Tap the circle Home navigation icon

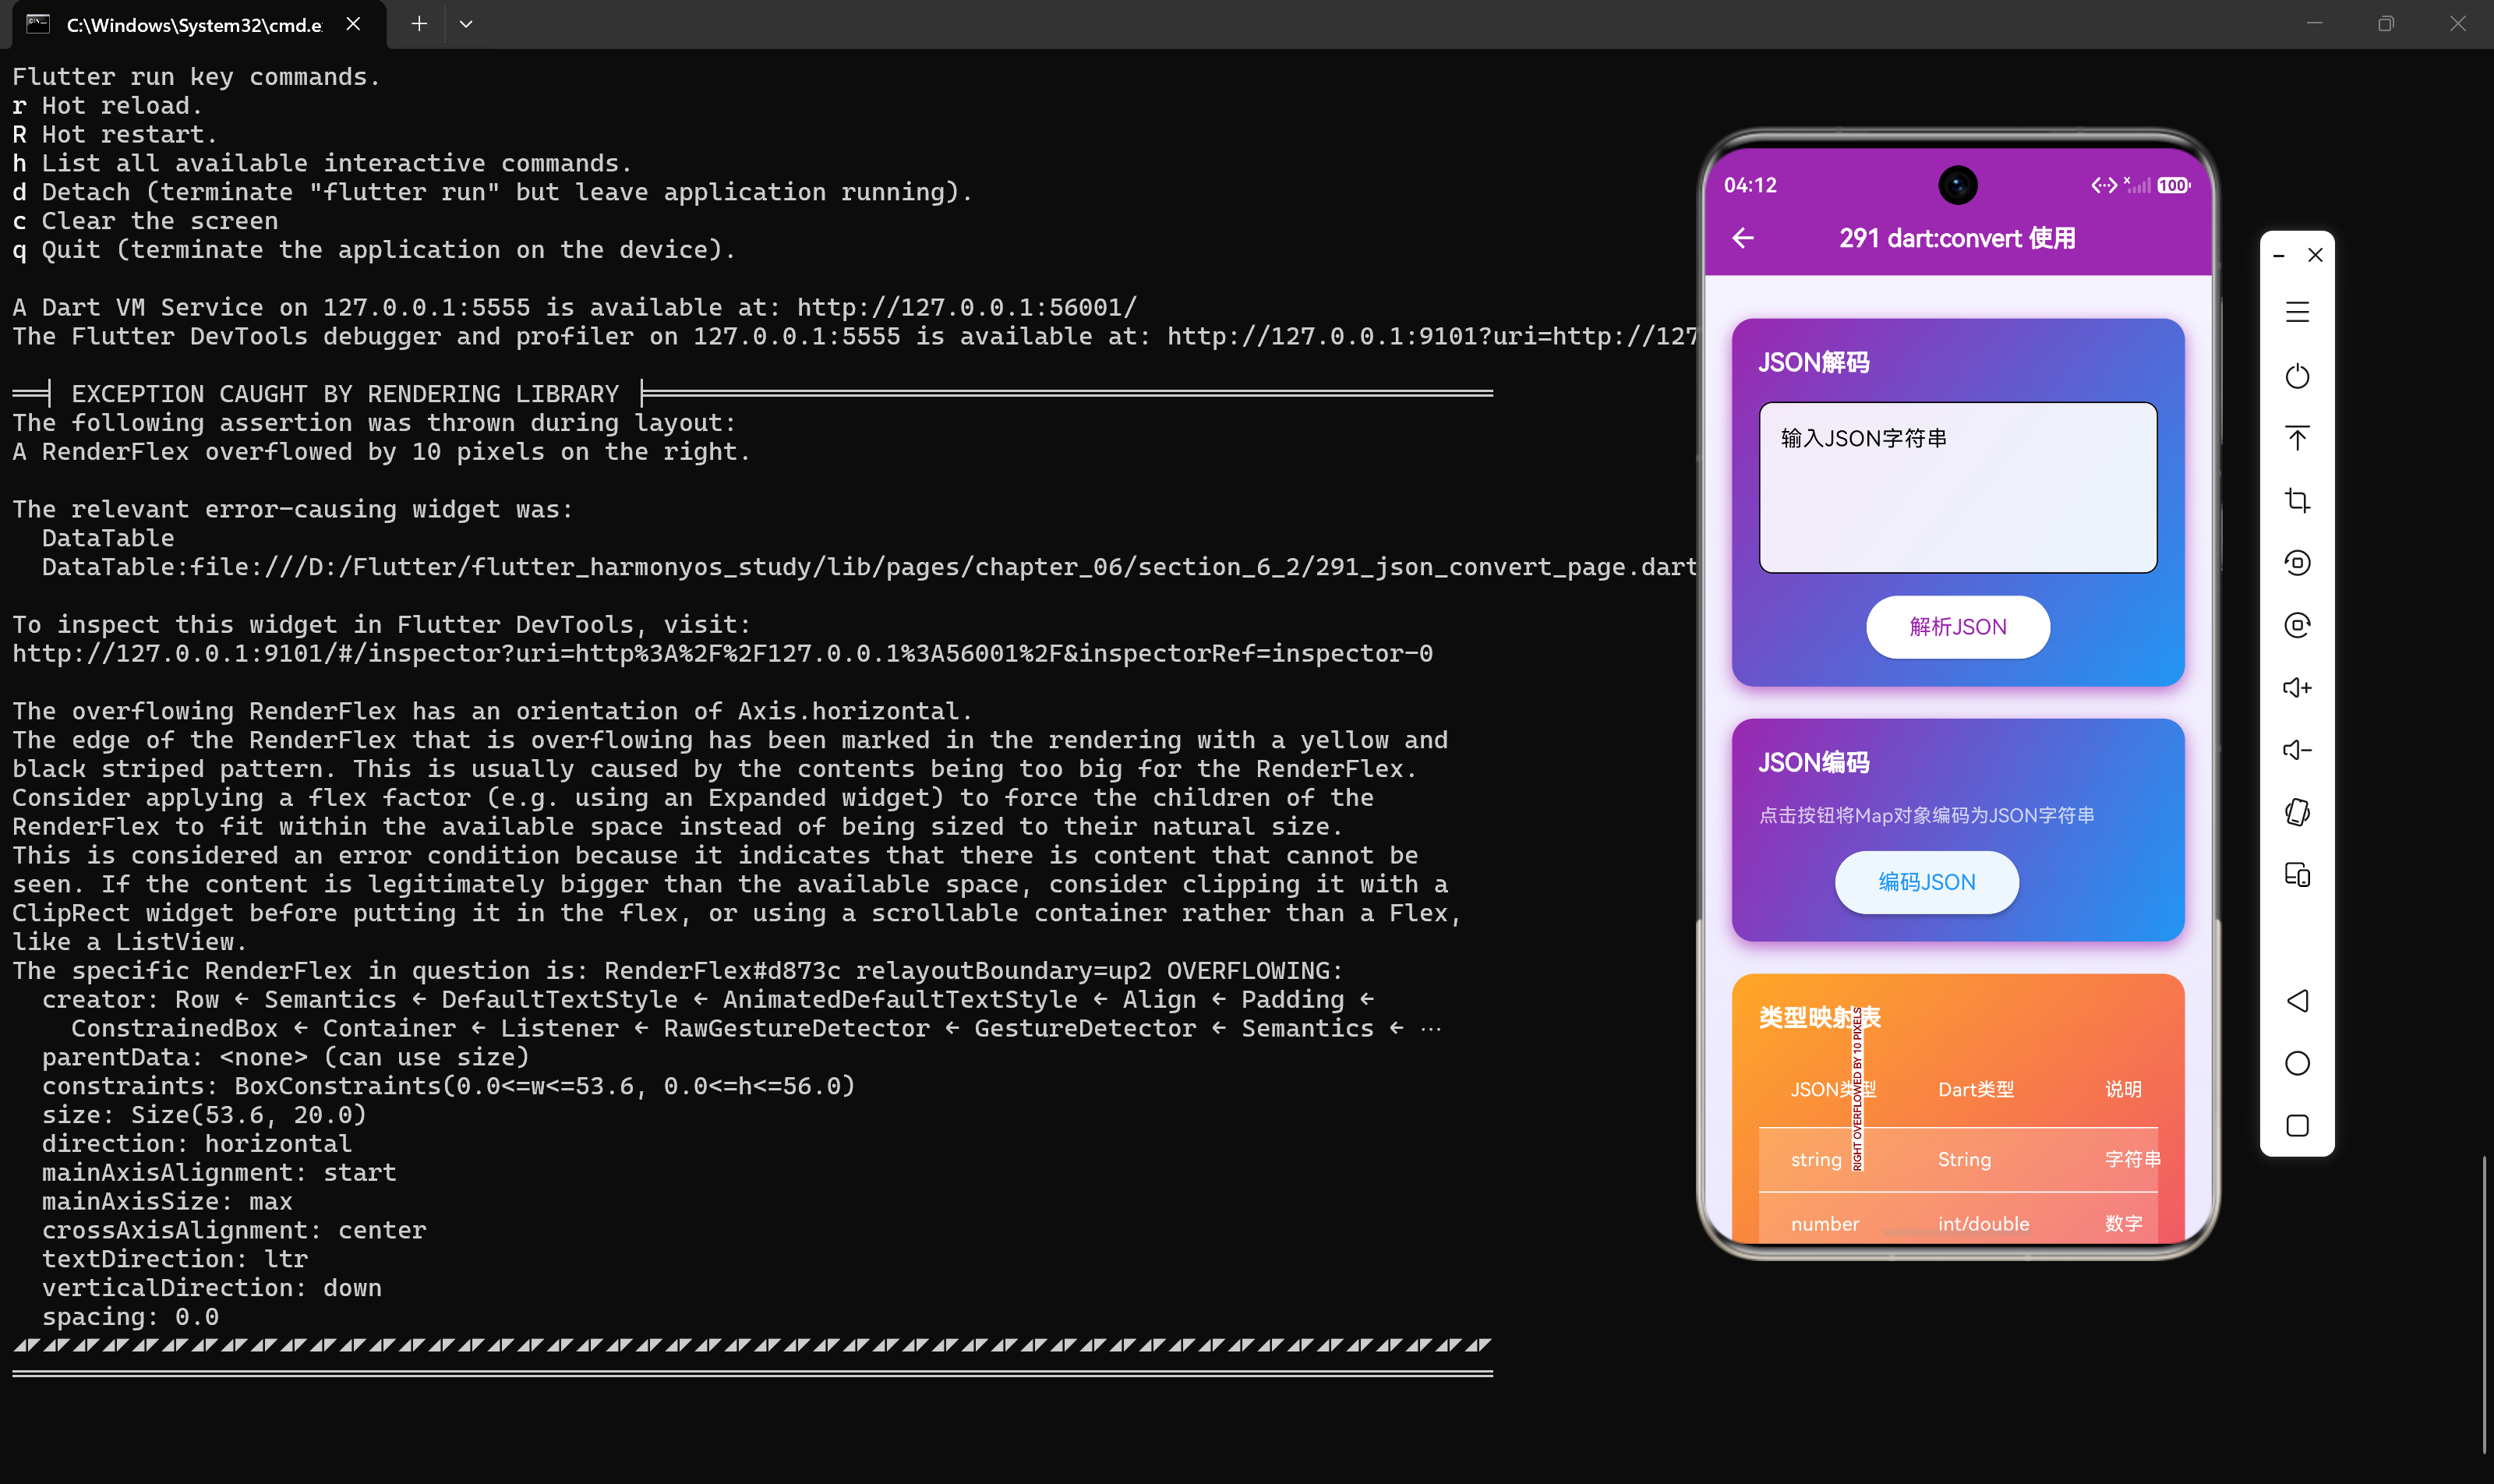click(x=2297, y=1063)
